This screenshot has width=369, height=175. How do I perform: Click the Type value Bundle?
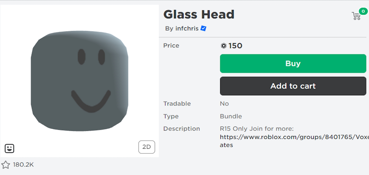pos(231,116)
